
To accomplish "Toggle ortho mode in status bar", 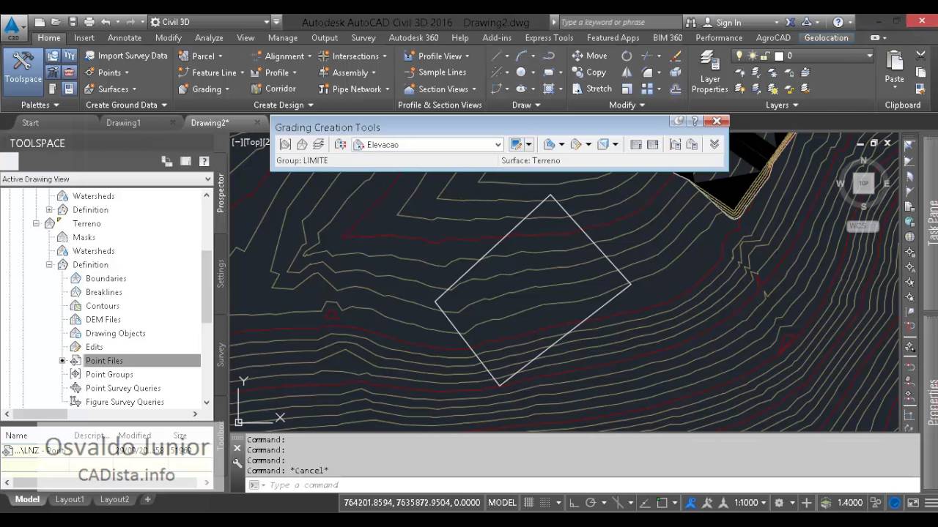I will [x=573, y=503].
